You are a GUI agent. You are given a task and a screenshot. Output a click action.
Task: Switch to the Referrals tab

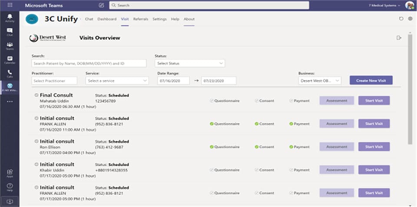pos(140,19)
